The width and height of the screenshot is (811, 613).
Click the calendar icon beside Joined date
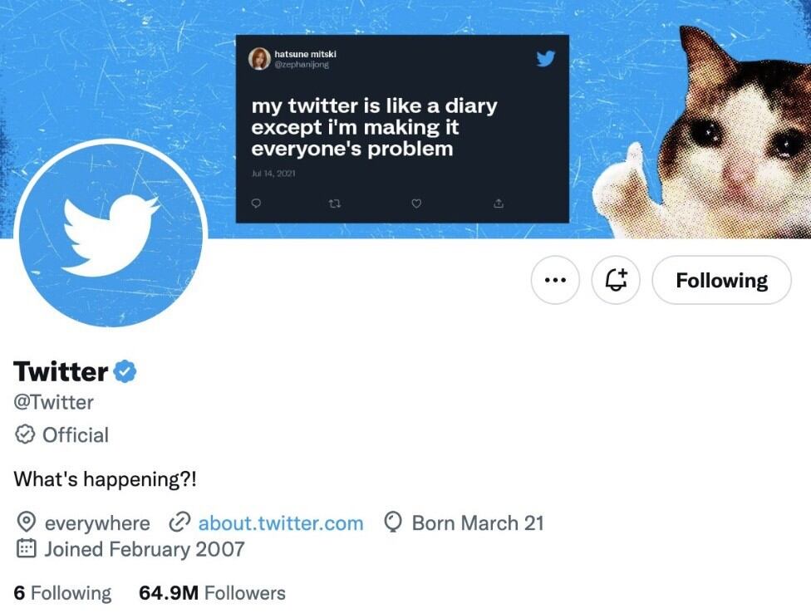click(x=27, y=549)
